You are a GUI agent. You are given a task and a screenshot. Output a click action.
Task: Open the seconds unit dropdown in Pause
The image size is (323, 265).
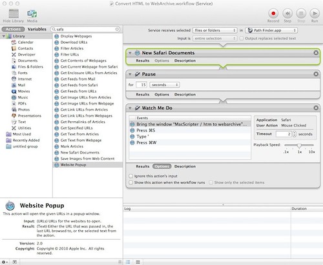[165, 84]
